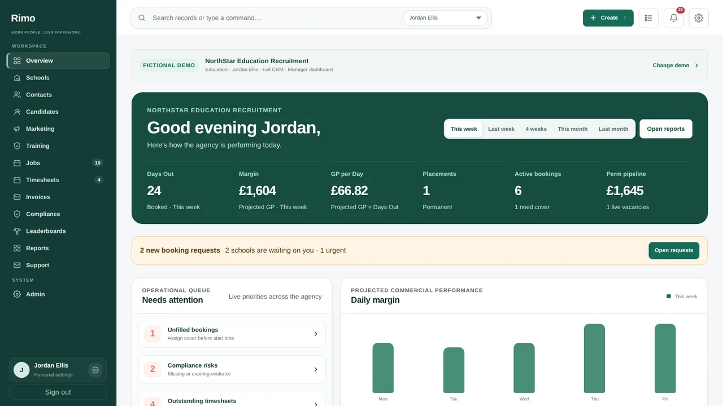
Task: Expand the Create button menu
Action: tap(608, 18)
